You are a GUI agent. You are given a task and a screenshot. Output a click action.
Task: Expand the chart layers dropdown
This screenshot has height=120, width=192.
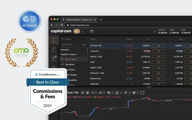pos(135,92)
